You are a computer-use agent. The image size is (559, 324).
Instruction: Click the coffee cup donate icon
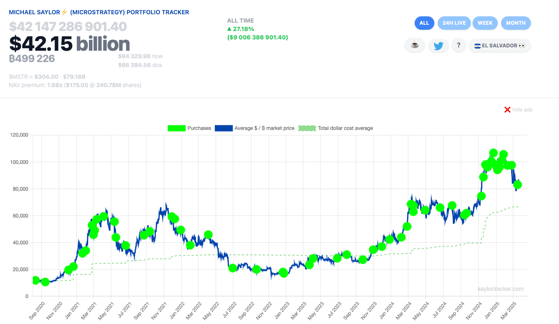coord(415,46)
